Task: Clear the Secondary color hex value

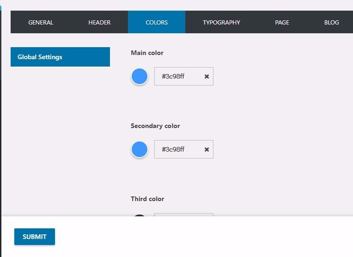Action: pyautogui.click(x=207, y=149)
